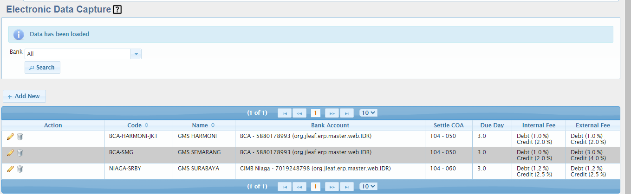Select the NIAGA-SRBY code cell
631x194 pixels.
coord(138,171)
